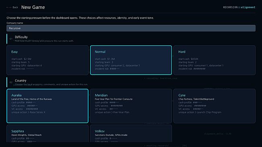Go back using the Back arrow link

12,7
